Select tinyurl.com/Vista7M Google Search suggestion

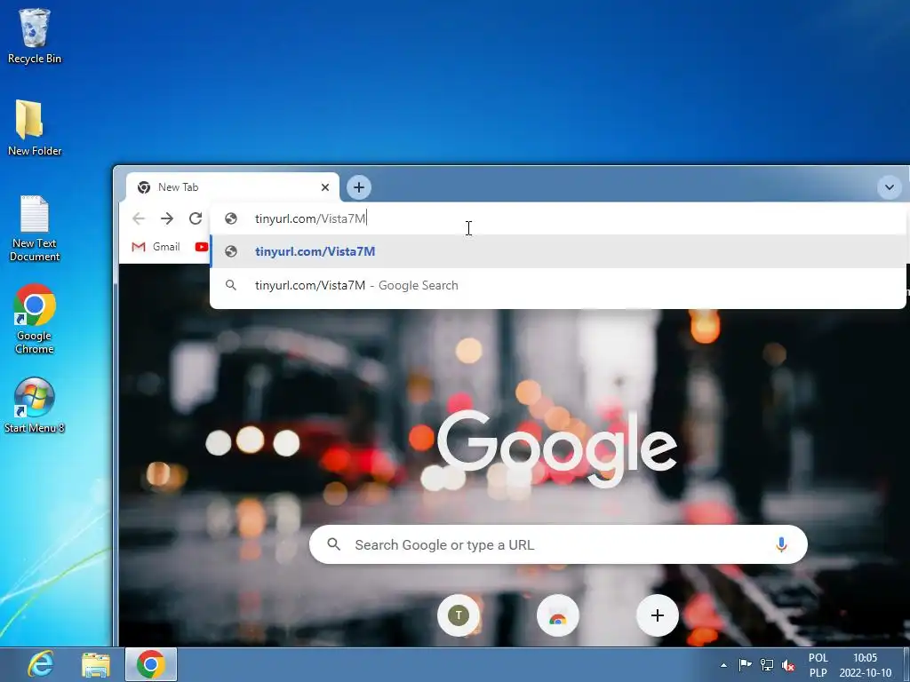(x=558, y=285)
